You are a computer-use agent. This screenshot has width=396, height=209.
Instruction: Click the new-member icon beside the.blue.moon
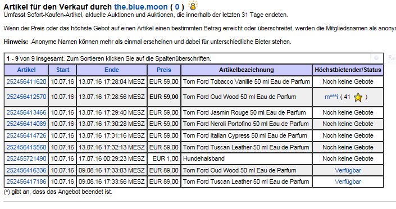(193, 5)
